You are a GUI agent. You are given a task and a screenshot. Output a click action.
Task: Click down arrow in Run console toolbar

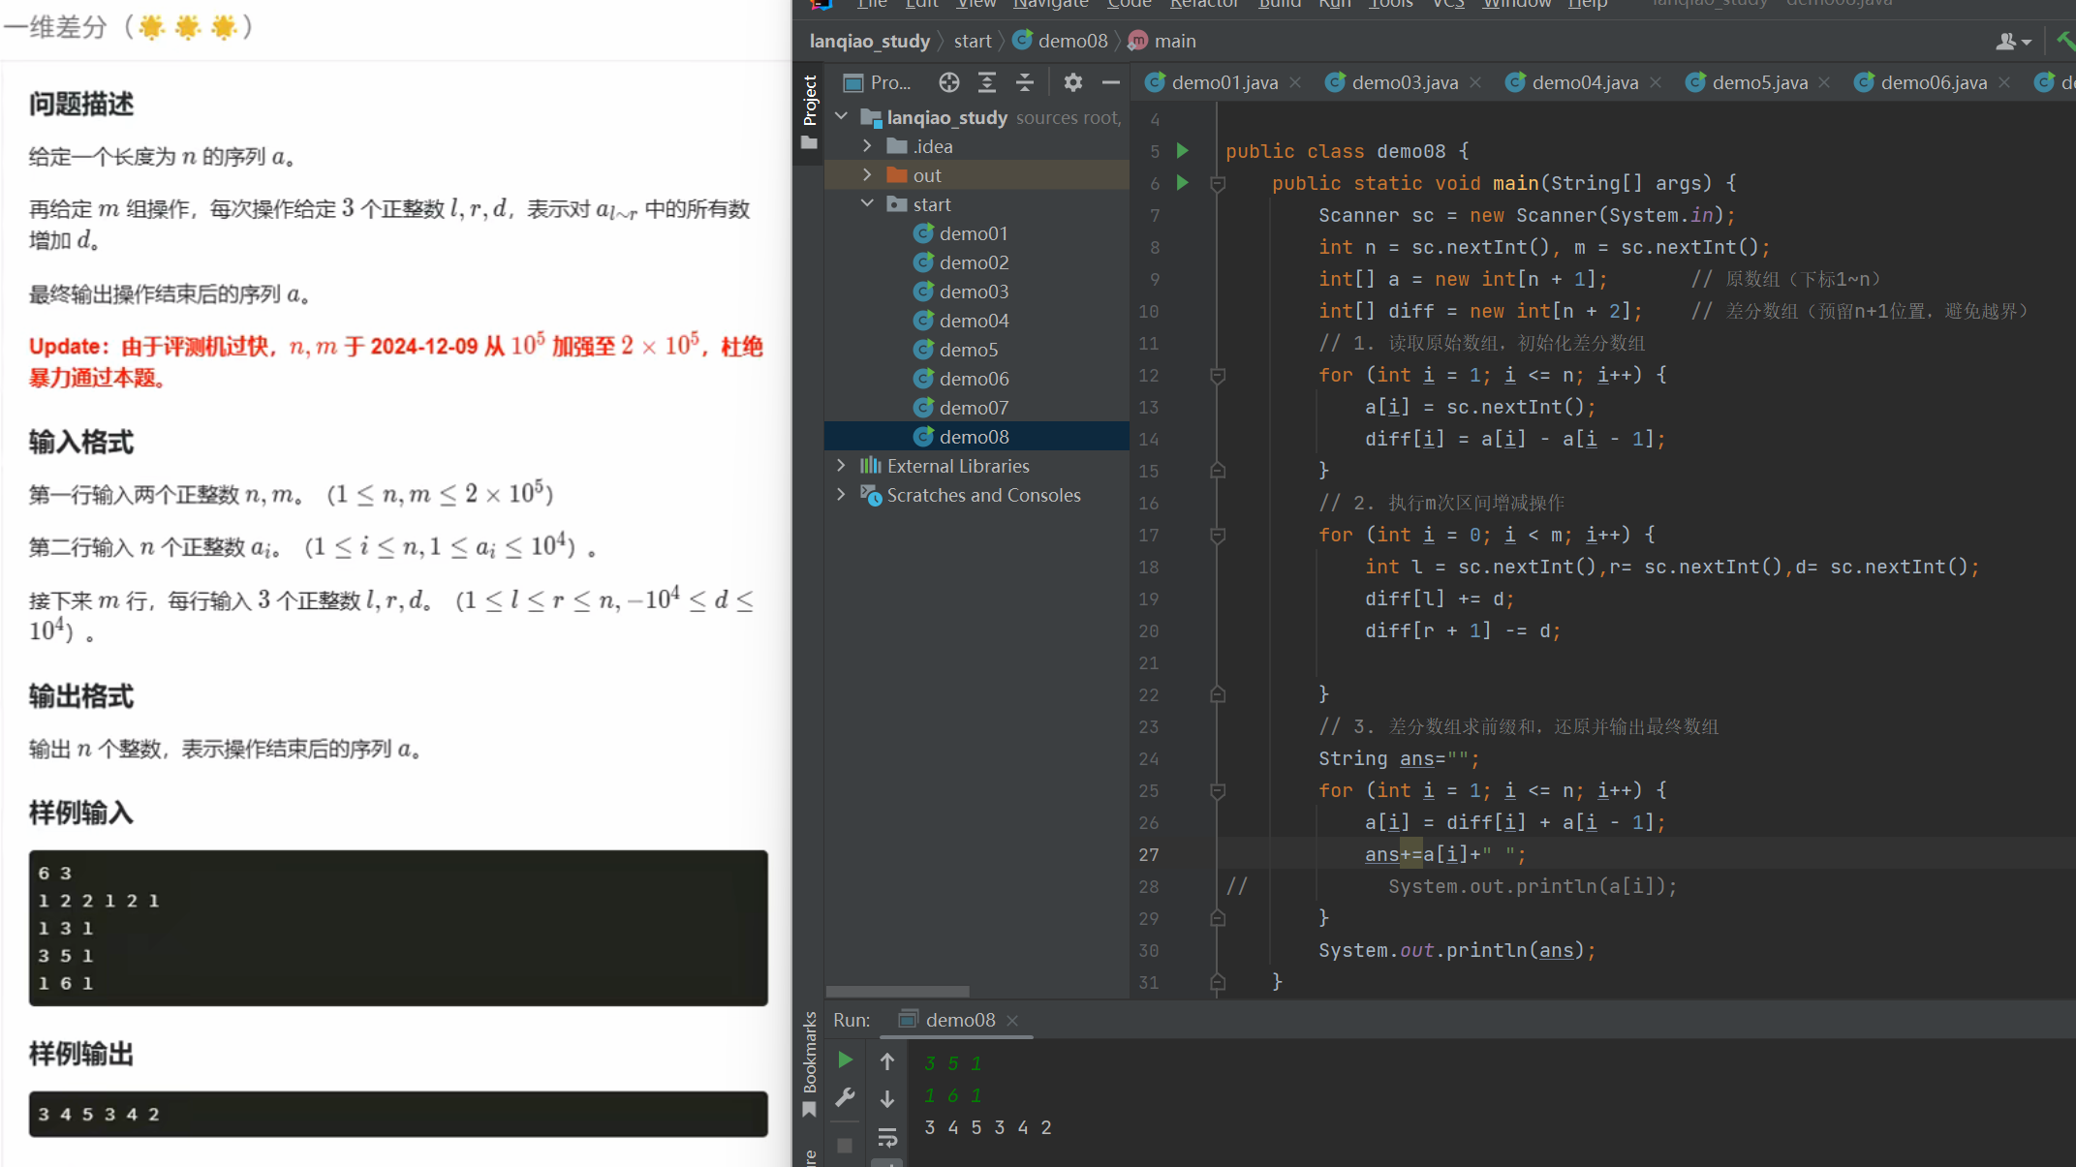click(x=886, y=1099)
